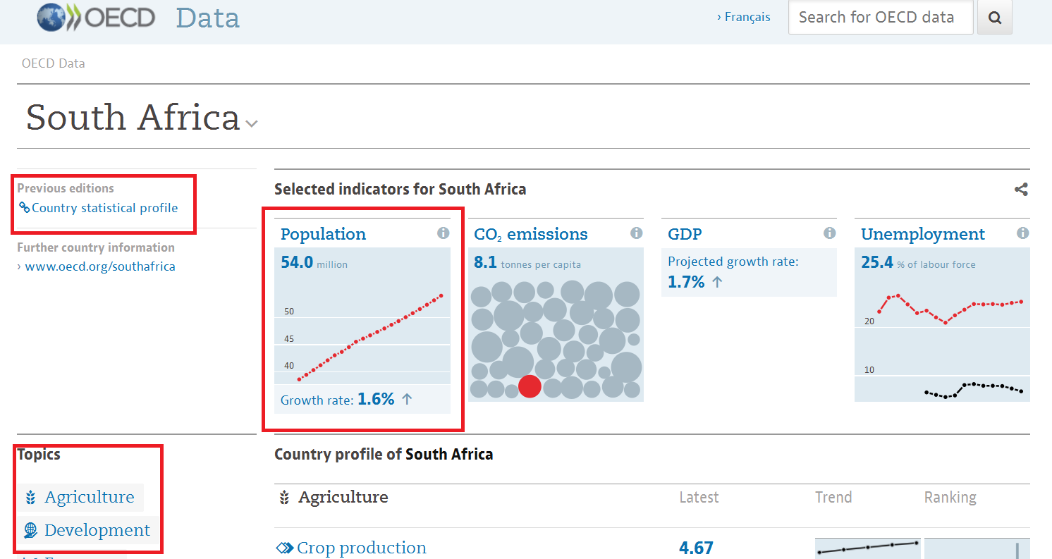This screenshot has height=559, width=1052.
Task: Click the GDP 1.7% projected growth value
Action: [x=686, y=282]
